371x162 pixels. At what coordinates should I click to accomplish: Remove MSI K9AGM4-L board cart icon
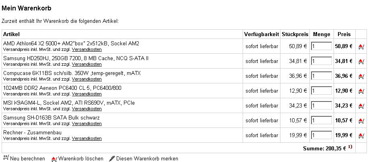361,106
